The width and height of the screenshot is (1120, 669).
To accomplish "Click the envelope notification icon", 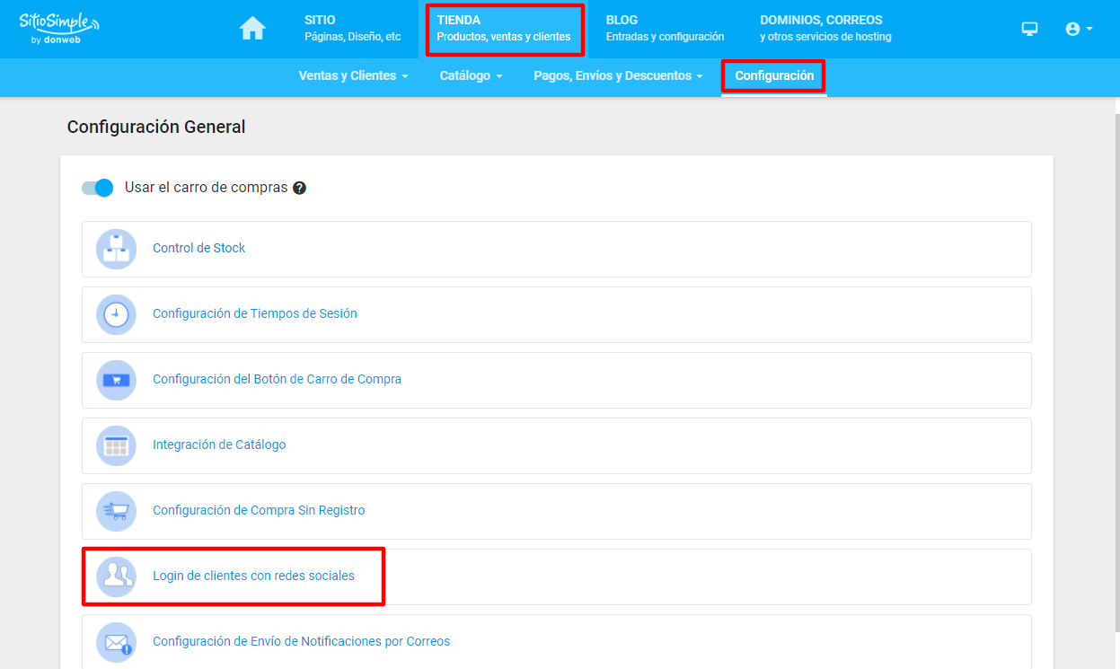I will click(116, 642).
